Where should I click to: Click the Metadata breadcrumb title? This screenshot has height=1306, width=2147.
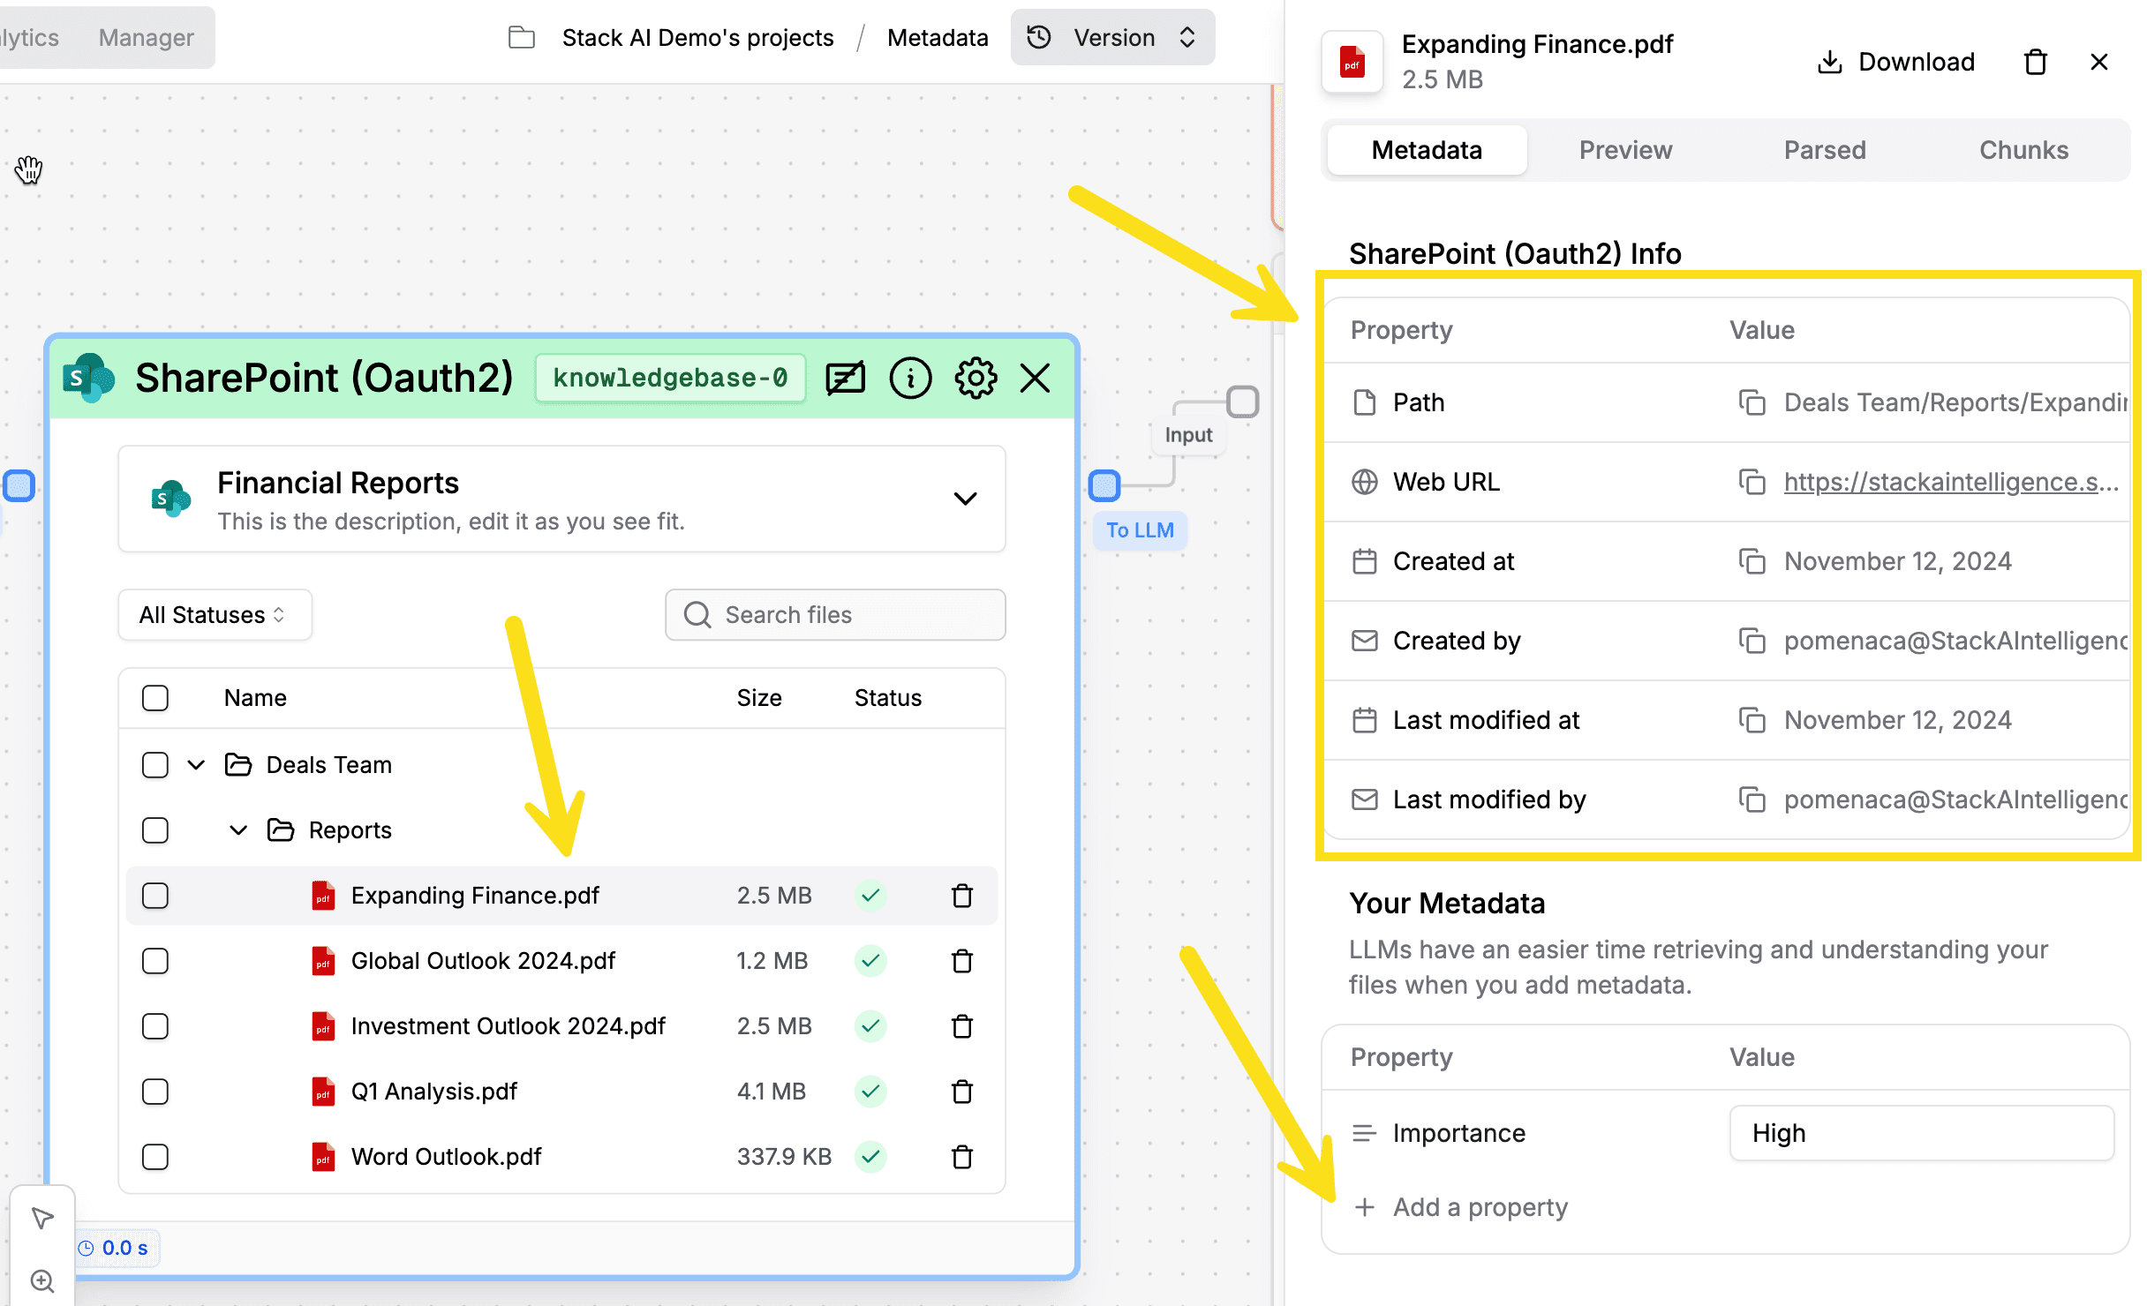pyautogui.click(x=938, y=38)
